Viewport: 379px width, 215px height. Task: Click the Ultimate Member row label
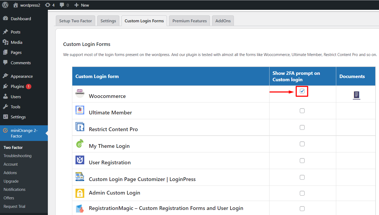pos(111,113)
